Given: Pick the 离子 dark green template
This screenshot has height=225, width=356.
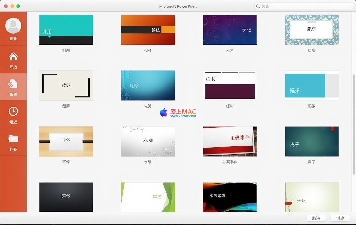Looking at the screenshot, I should coord(311,141).
